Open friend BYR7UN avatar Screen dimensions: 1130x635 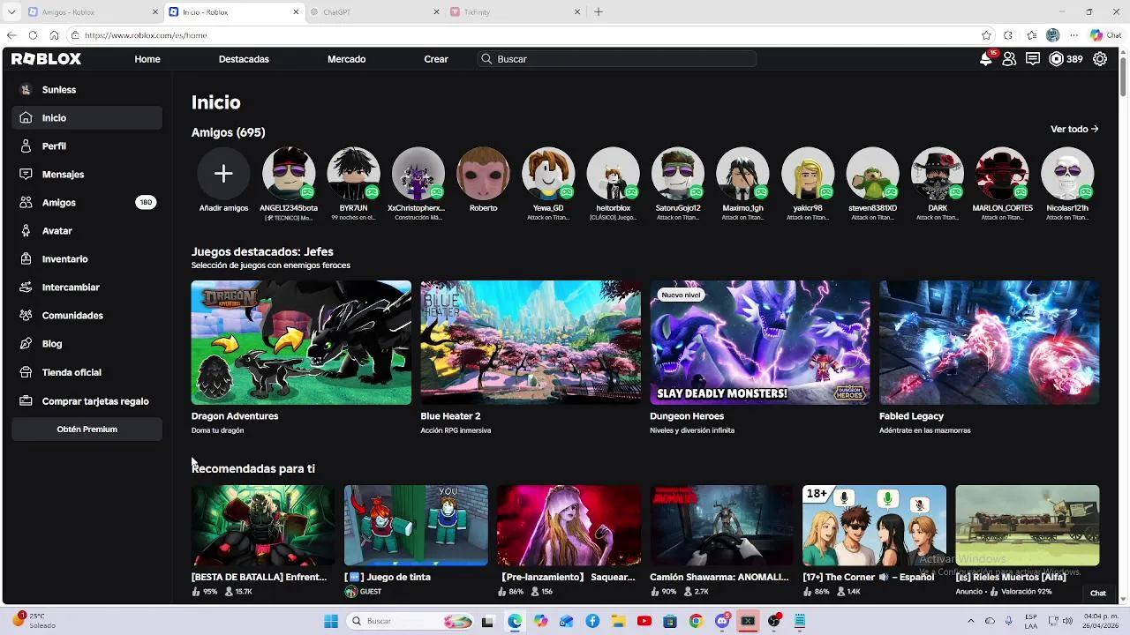pos(353,174)
